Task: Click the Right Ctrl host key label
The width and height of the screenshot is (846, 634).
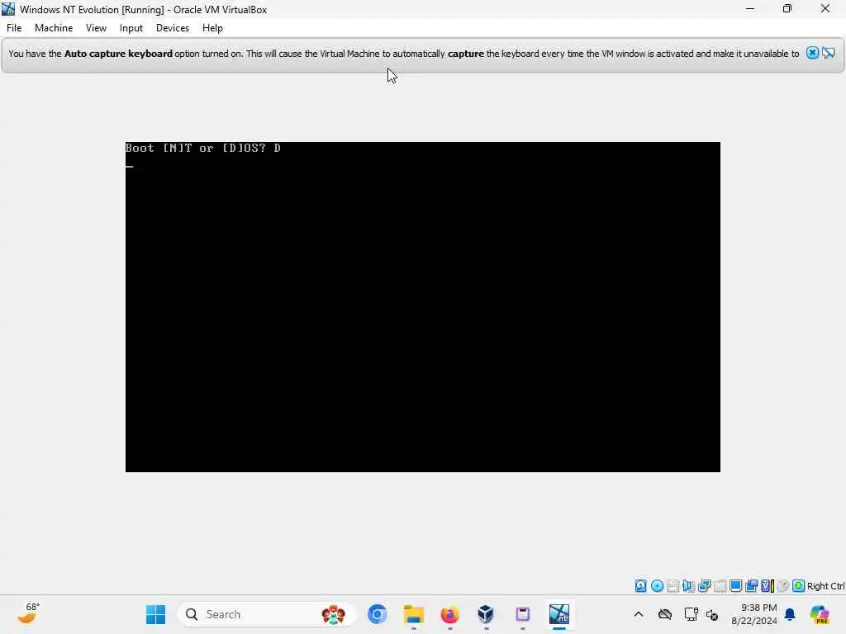Action: [825, 586]
